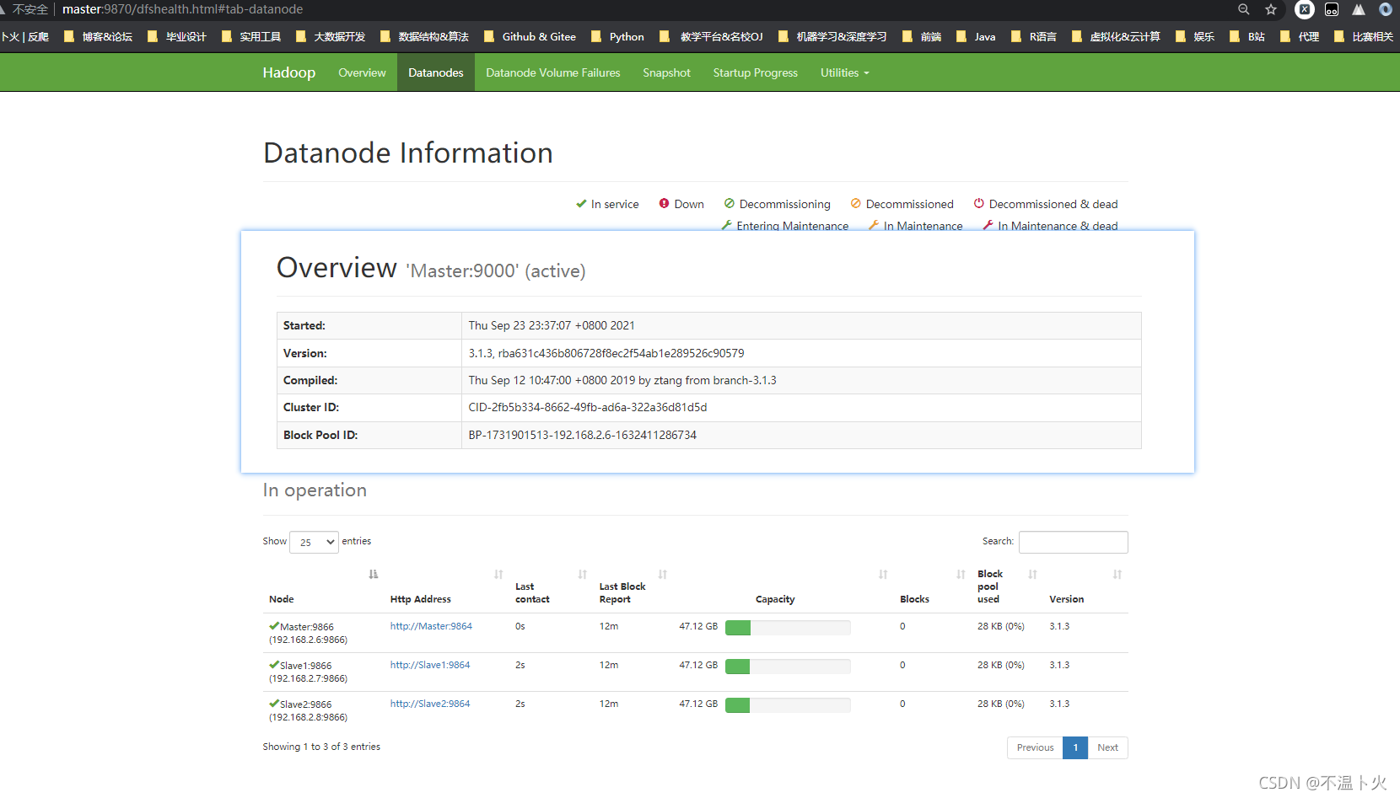This screenshot has height=798, width=1400.
Task: Open the B站 bookmark folder
Action: click(1247, 36)
